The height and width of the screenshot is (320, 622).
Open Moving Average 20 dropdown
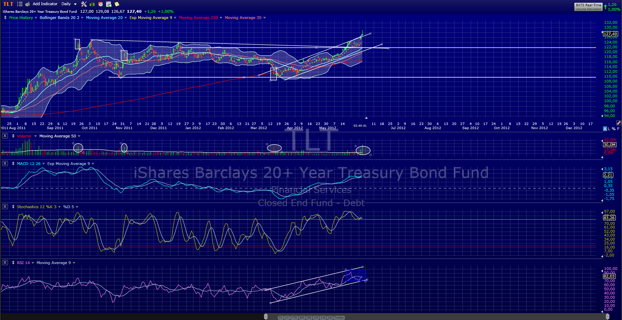126,18
